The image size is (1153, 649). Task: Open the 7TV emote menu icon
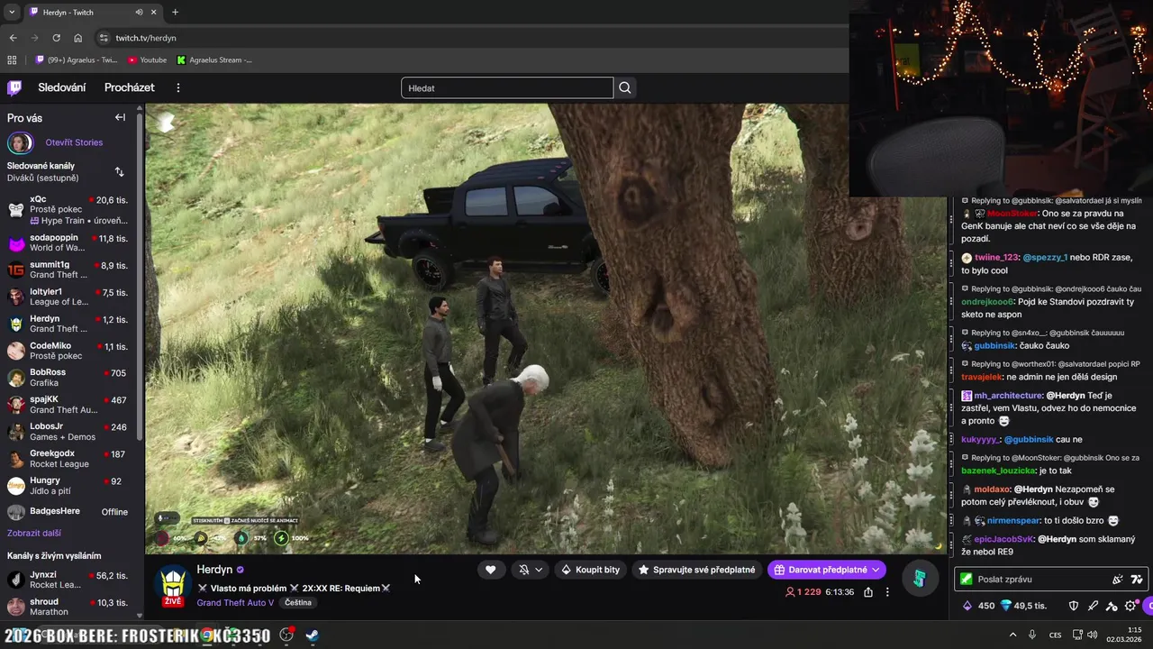[1137, 580]
